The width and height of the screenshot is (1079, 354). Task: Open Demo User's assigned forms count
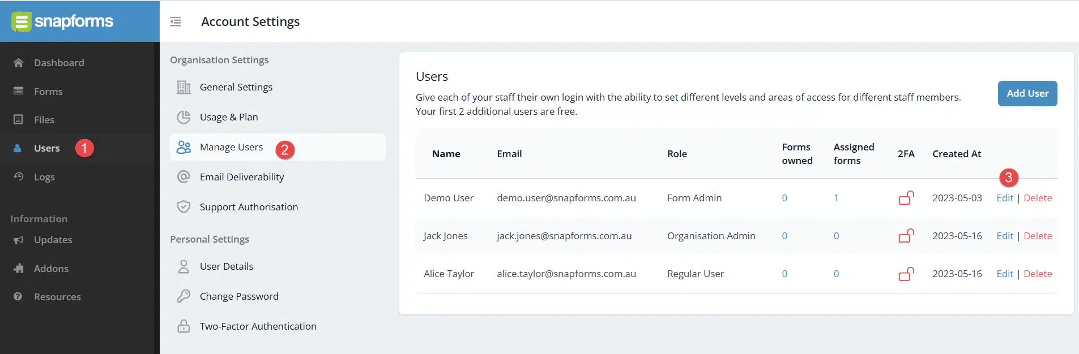click(x=836, y=198)
